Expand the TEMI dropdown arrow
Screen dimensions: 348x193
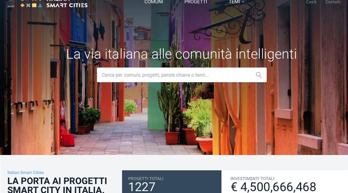[243, 2]
